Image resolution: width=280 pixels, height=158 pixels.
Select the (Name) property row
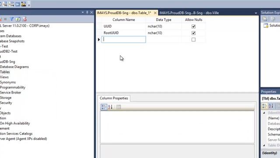(273, 118)
